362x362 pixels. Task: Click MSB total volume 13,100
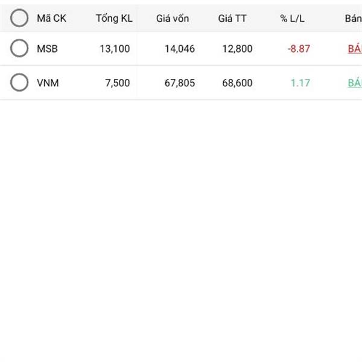115,49
